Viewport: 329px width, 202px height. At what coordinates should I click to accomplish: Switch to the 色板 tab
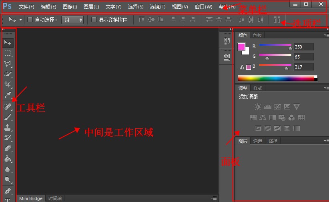257,35
